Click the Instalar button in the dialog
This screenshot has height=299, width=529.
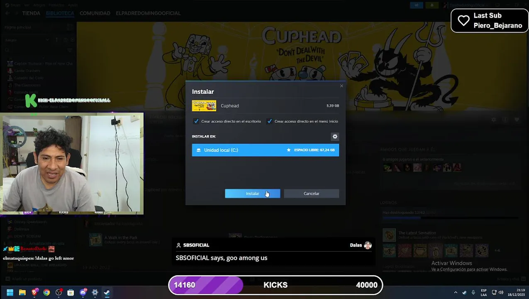tap(252, 194)
